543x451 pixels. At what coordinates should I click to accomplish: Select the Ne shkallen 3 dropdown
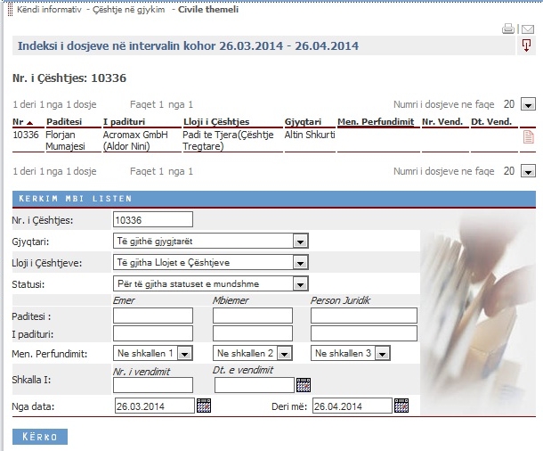click(x=383, y=354)
